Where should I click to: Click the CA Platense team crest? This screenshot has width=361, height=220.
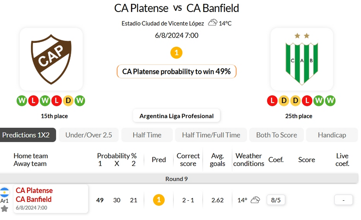pos(51,59)
